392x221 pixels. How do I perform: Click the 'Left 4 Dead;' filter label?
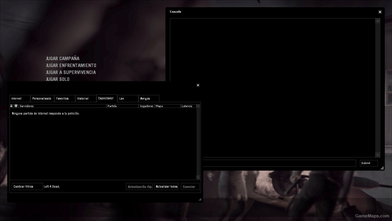click(x=52, y=187)
